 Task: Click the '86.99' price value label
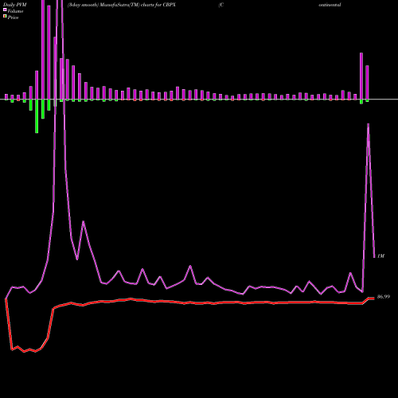click(384, 297)
